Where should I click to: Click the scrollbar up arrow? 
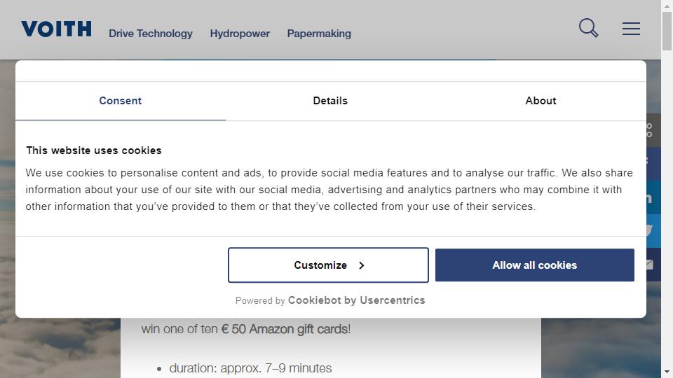[667, 6]
